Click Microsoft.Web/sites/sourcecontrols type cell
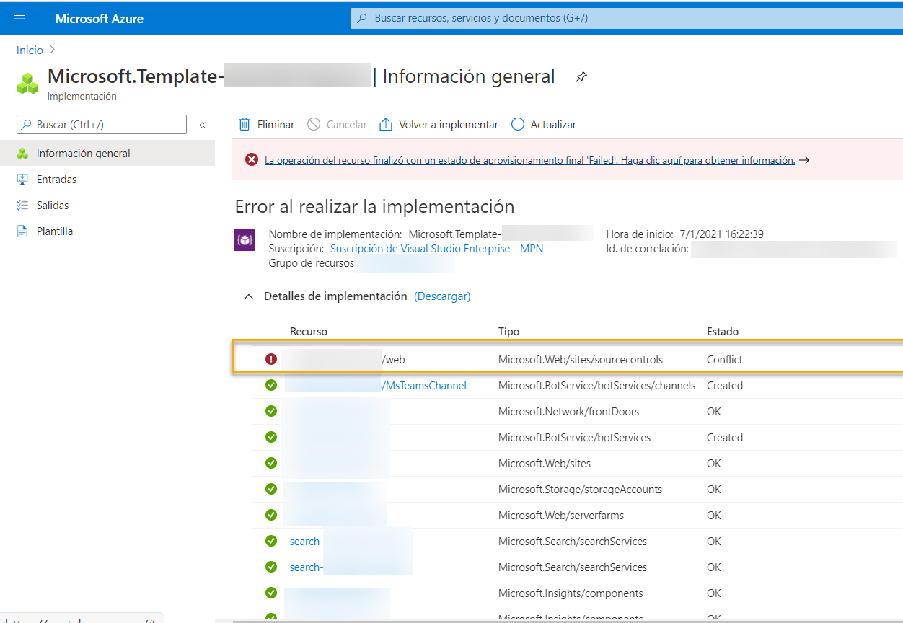The image size is (903, 623). [581, 360]
